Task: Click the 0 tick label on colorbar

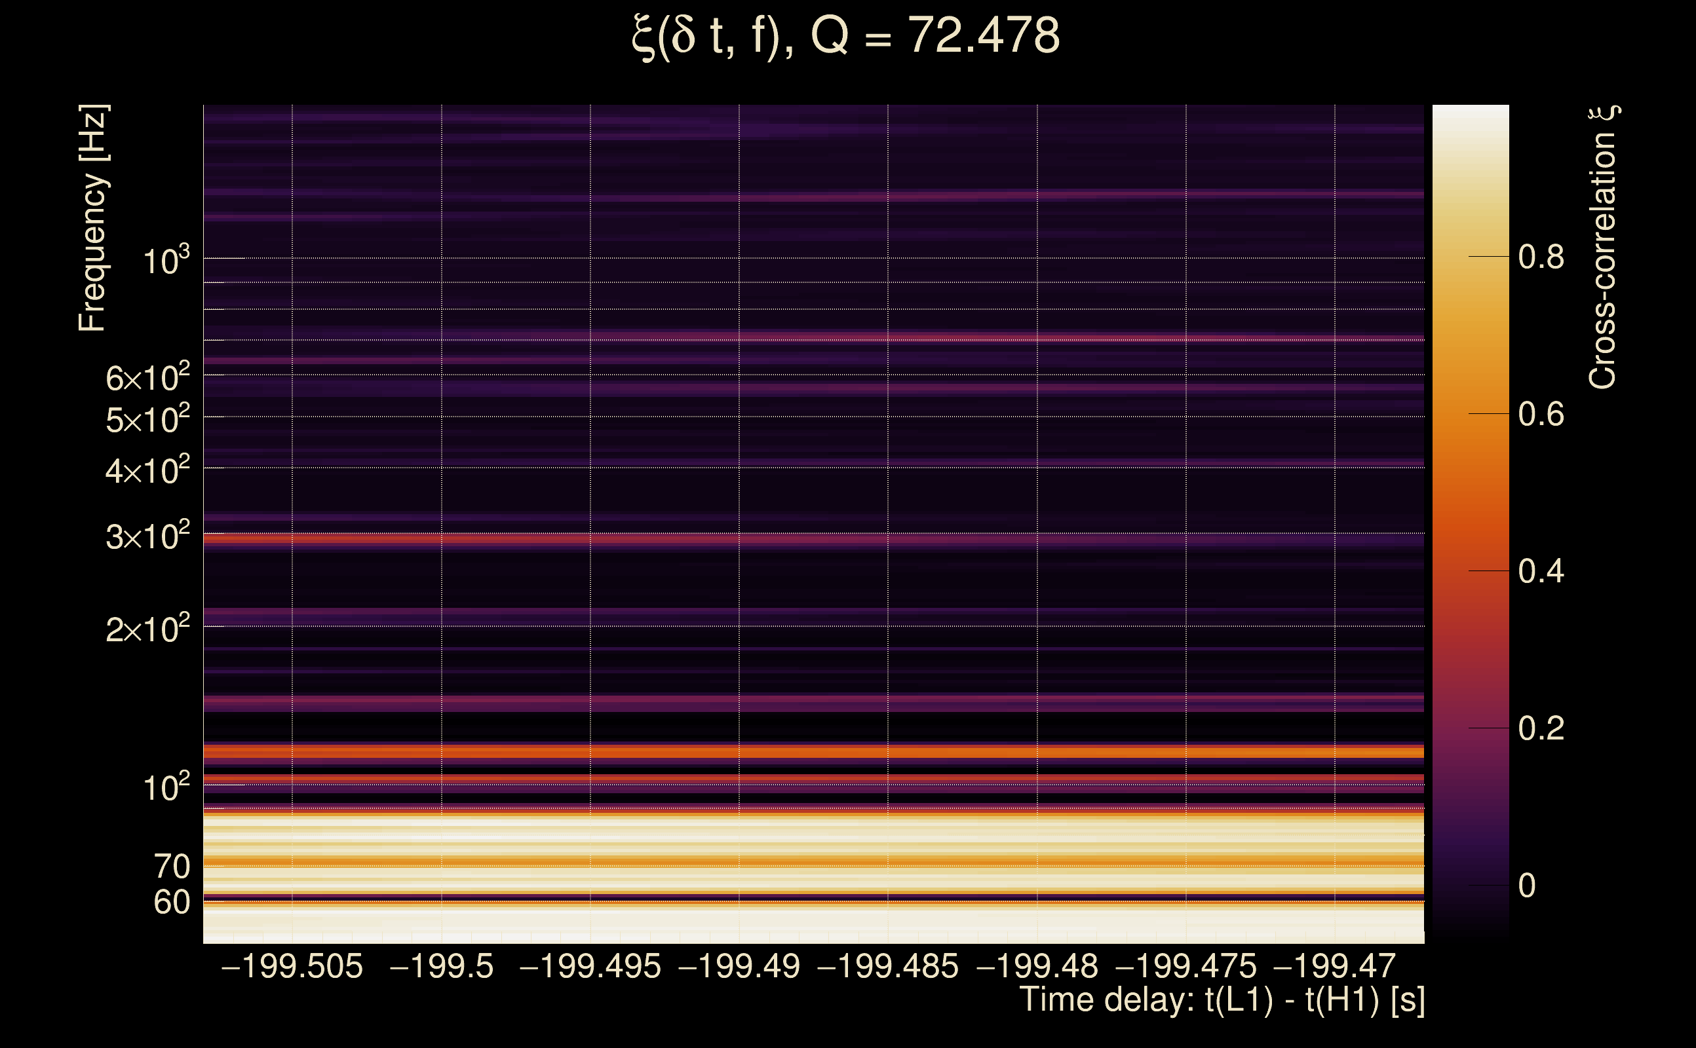Action: (x=1527, y=886)
